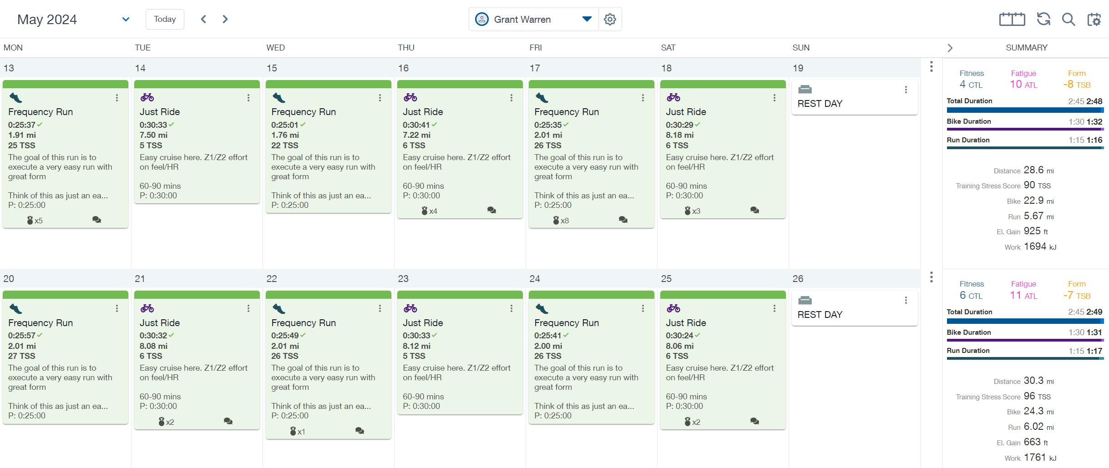Viewport: 1109px width, 468px height.
Task: Open week options menu for May 20-26
Action: [x=932, y=277]
